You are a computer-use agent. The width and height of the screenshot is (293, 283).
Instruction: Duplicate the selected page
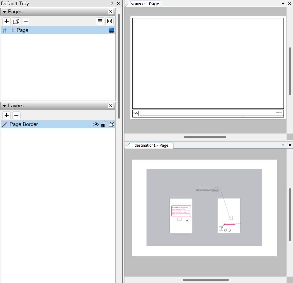(16, 21)
